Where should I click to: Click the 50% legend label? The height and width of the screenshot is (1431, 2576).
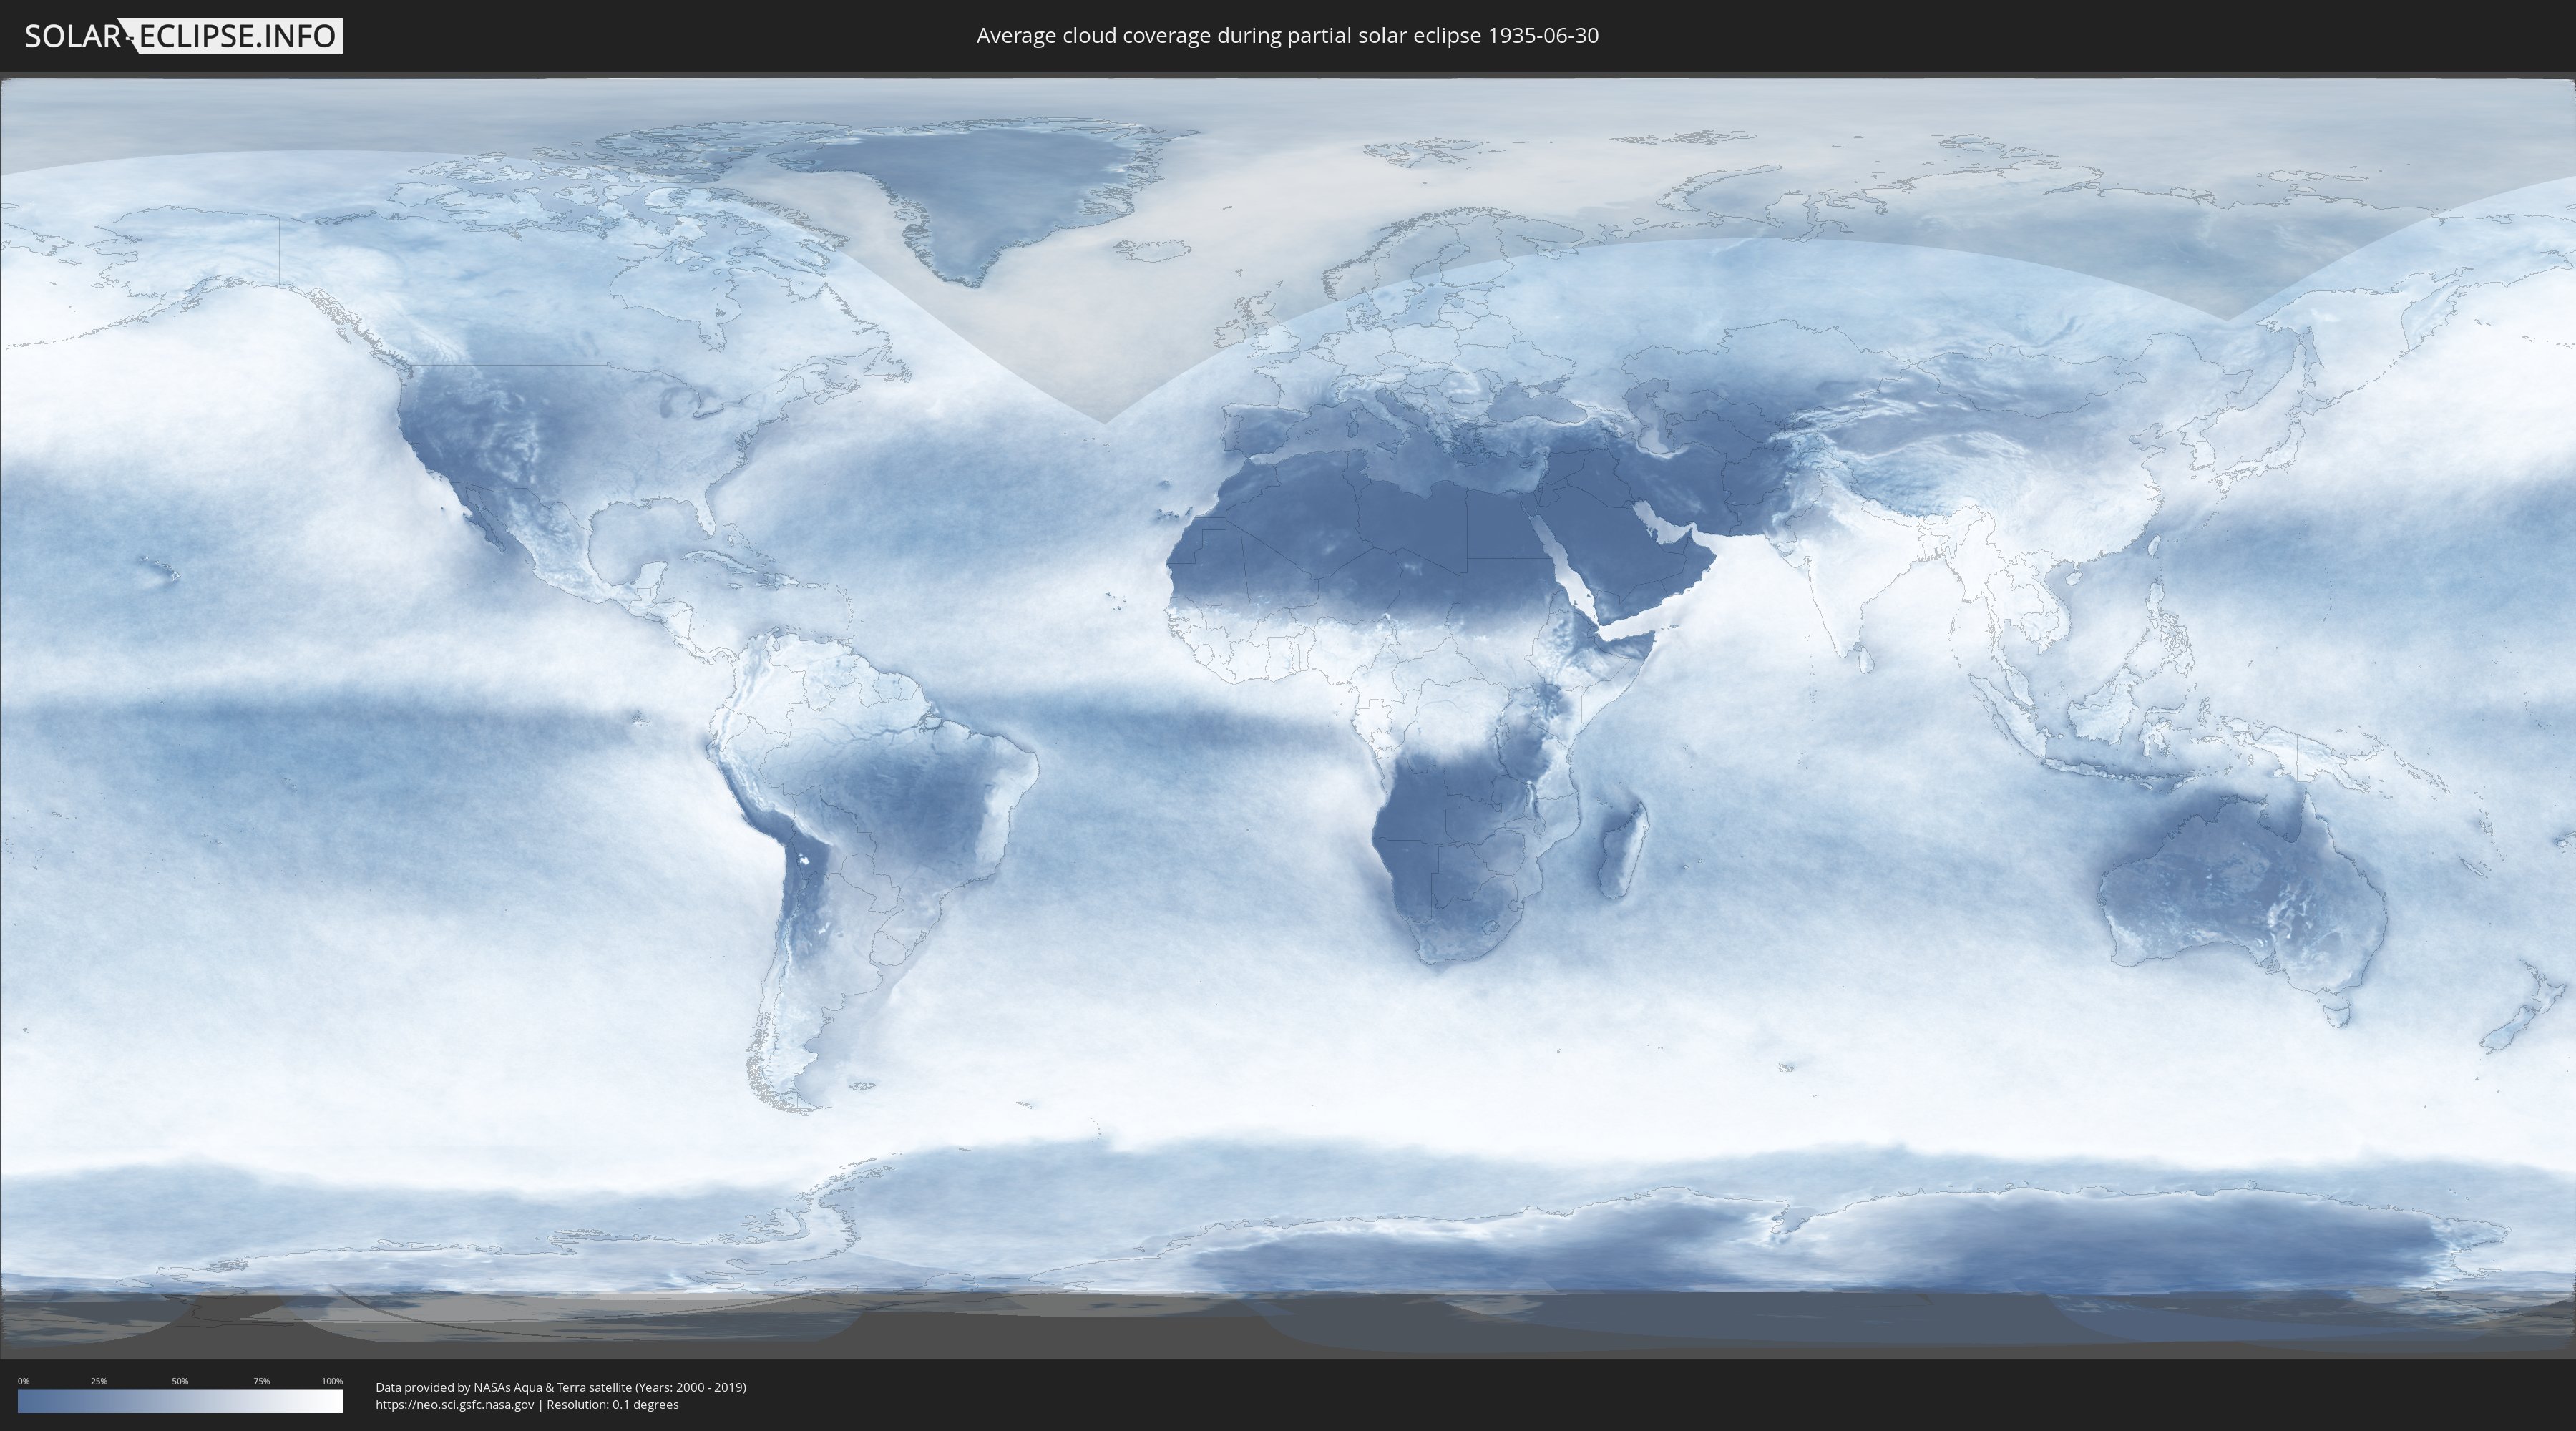click(180, 1381)
